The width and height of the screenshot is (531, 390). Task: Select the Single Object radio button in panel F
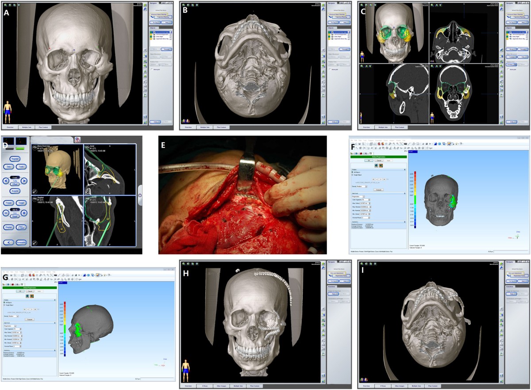(353, 175)
